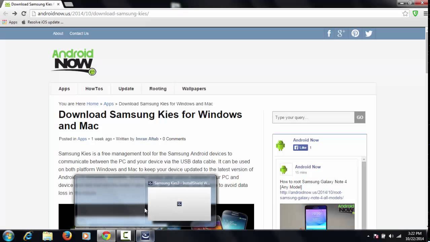Image resolution: width=430 pixels, height=242 pixels.
Task: Open media player taskbar icon
Action: 86,236
